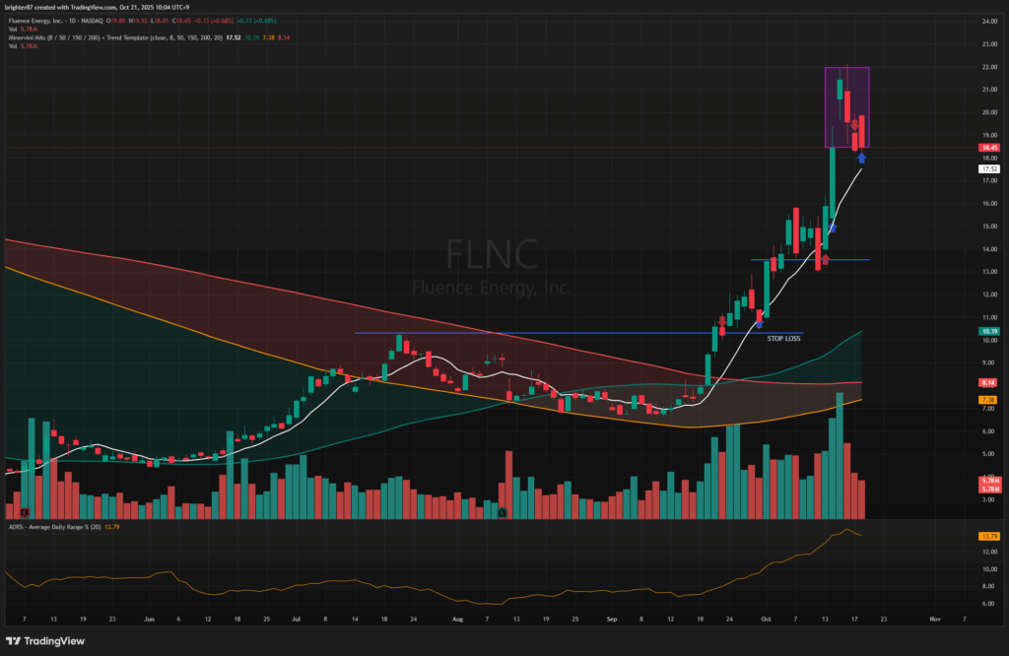The height and width of the screenshot is (656, 1009).
Task: Click the red down arrow near 13.50 line
Action: coord(824,259)
